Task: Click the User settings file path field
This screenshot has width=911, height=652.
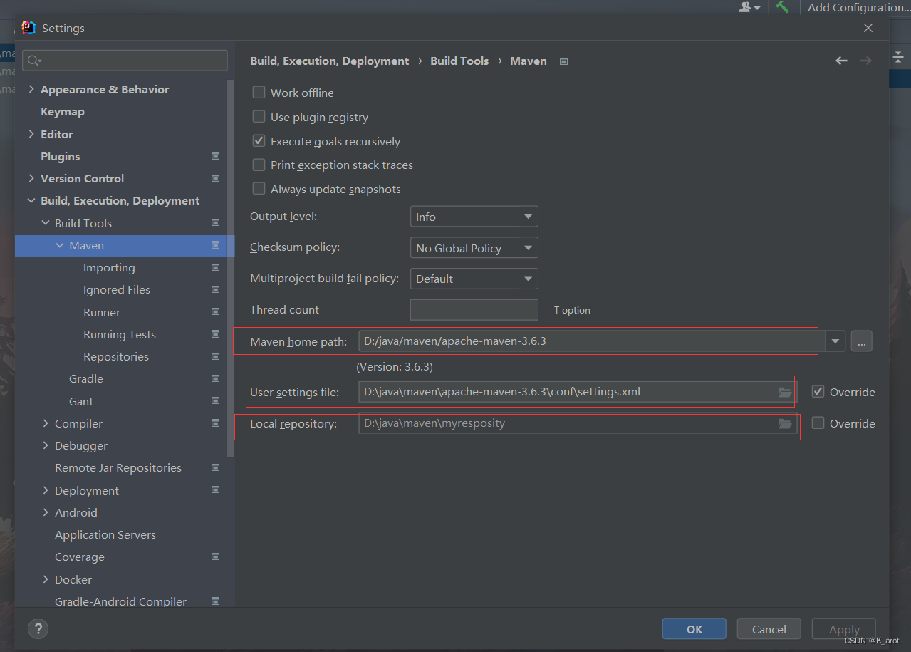Action: click(576, 392)
